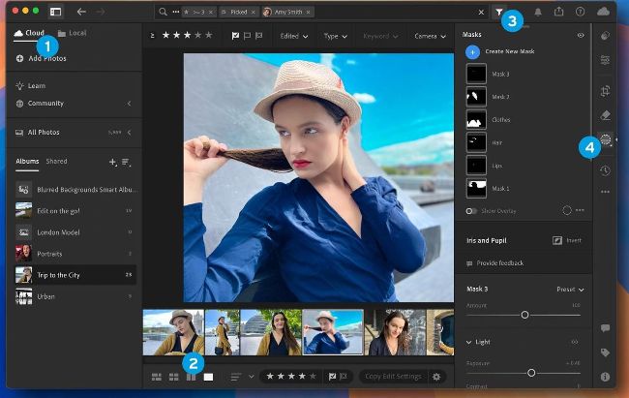Viewport: 629px width, 398px height.
Task: Collapse the Light section
Action: tap(470, 342)
